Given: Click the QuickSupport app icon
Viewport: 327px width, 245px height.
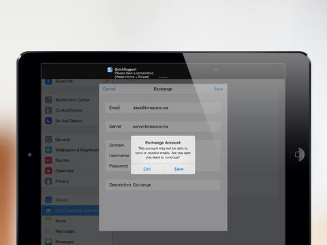Looking at the screenshot, I should pos(110,69).
